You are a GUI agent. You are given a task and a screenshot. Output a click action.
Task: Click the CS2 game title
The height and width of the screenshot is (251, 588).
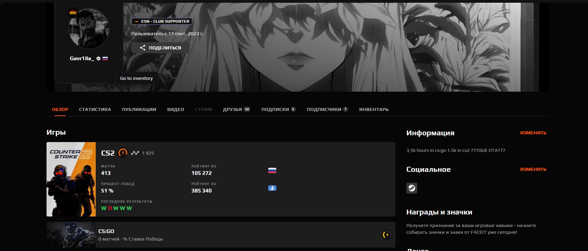pyautogui.click(x=108, y=153)
